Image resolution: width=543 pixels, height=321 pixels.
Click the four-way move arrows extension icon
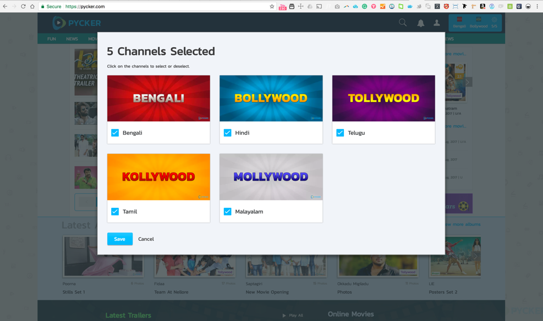click(300, 6)
